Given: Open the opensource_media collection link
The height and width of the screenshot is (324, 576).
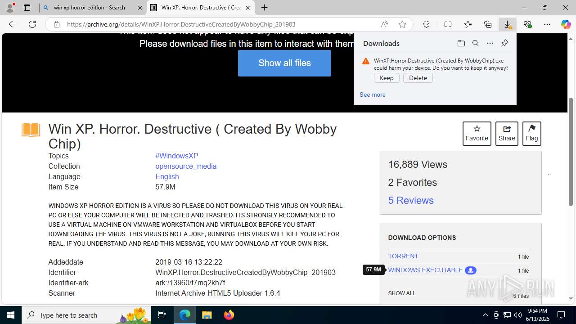Looking at the screenshot, I should pyautogui.click(x=186, y=166).
